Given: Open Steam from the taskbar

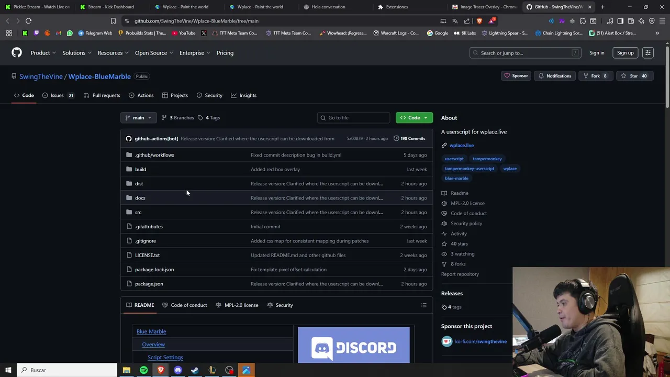Looking at the screenshot, I should 195,370.
